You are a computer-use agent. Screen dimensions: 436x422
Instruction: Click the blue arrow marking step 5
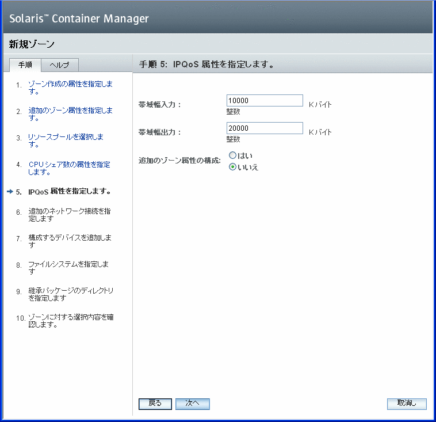click(10, 192)
